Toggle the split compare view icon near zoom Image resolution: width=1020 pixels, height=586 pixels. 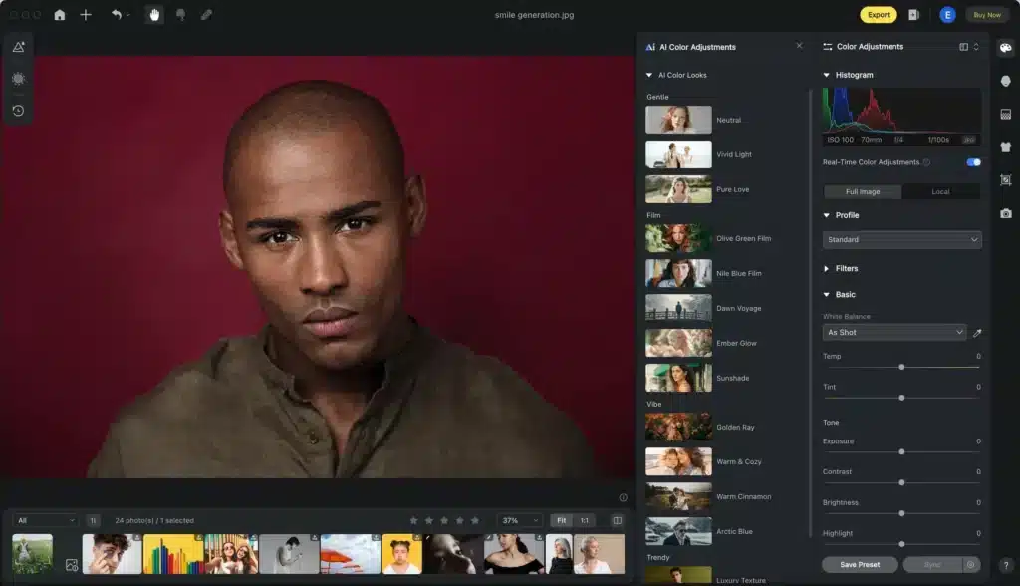tap(617, 520)
